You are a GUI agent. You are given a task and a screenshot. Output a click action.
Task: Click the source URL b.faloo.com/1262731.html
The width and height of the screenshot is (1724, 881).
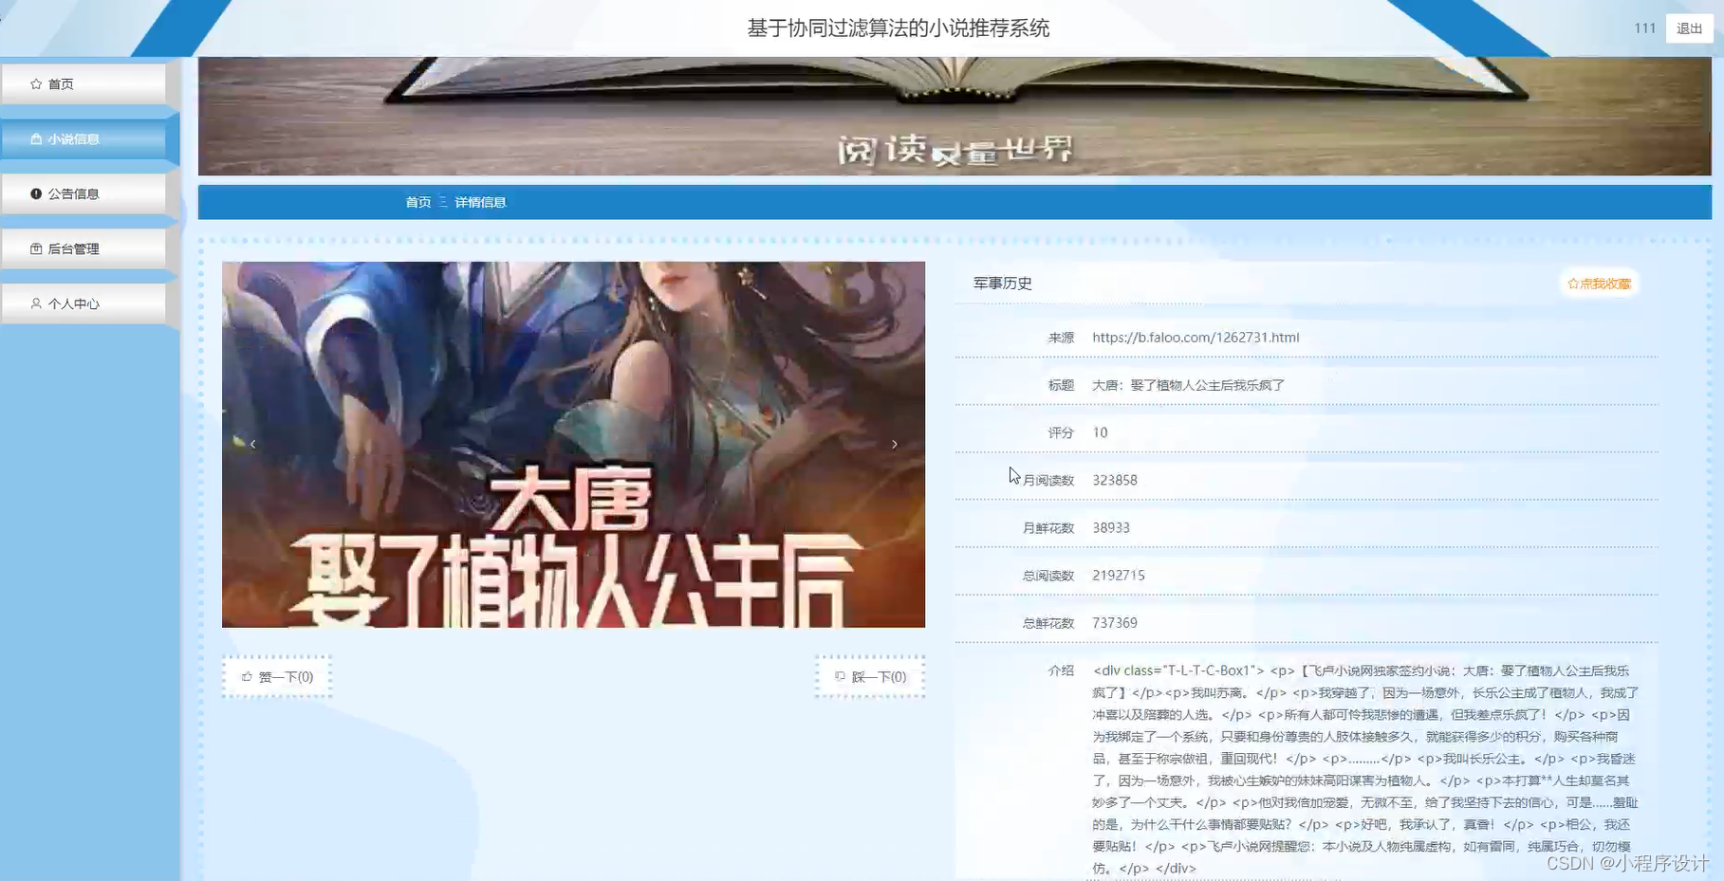[x=1196, y=338]
